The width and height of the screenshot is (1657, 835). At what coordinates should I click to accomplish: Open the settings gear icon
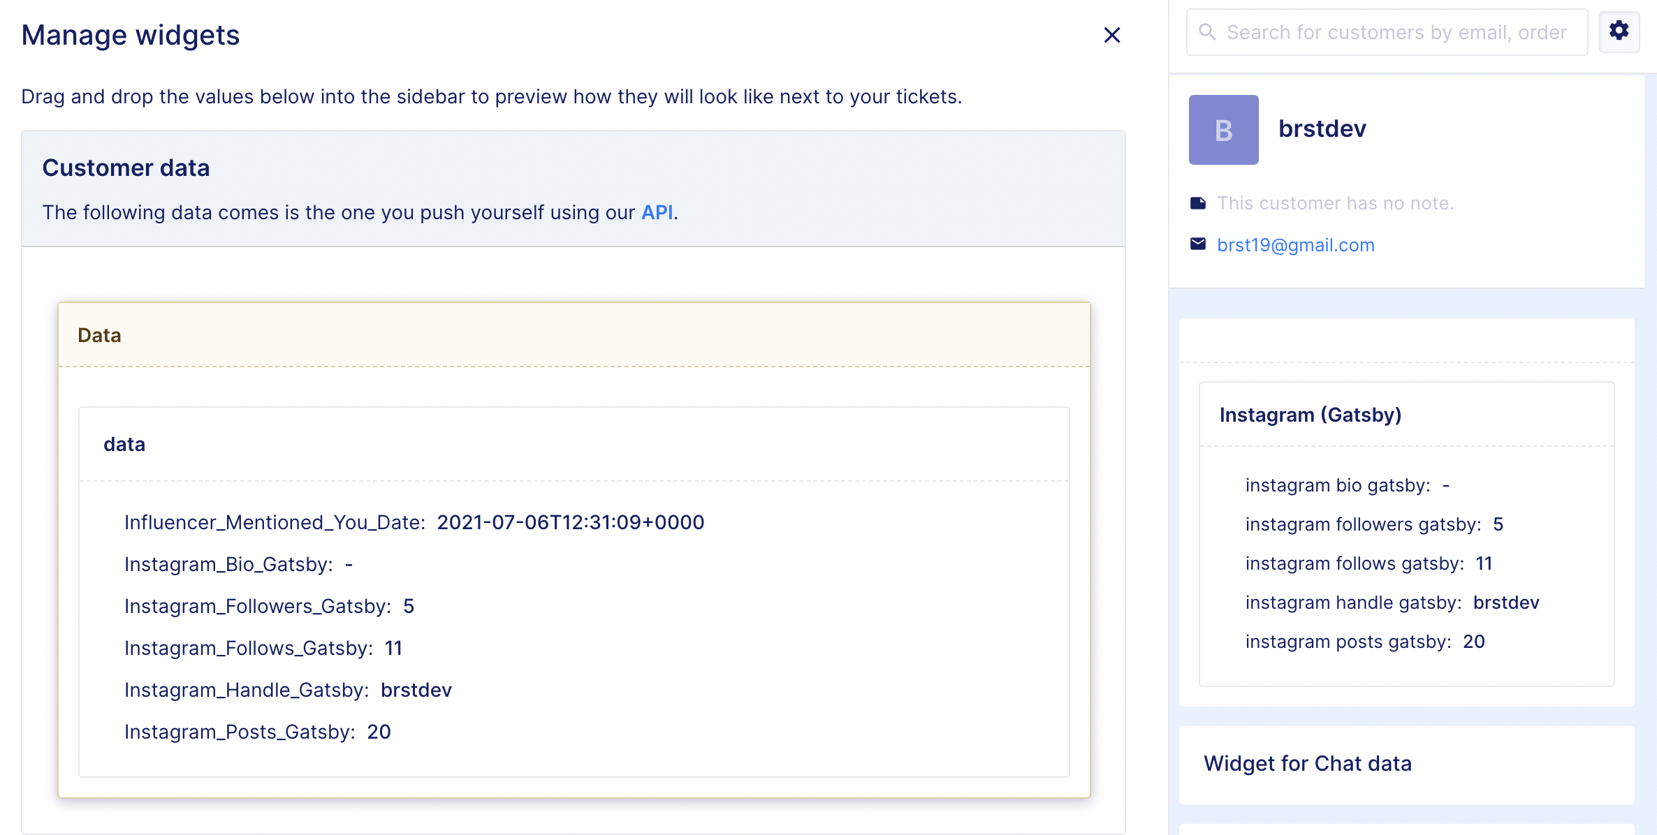[x=1619, y=31]
